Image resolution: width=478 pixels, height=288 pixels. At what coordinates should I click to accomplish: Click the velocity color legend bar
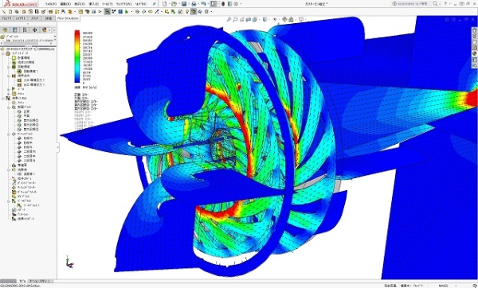click(x=77, y=56)
